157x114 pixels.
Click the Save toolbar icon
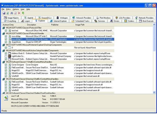click(x=4, y=13)
